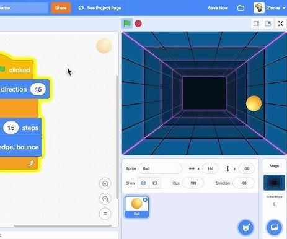Viewport: 287px width, 239px height.
Task: Reset workspace zoom to default
Action: pyautogui.click(x=105, y=214)
